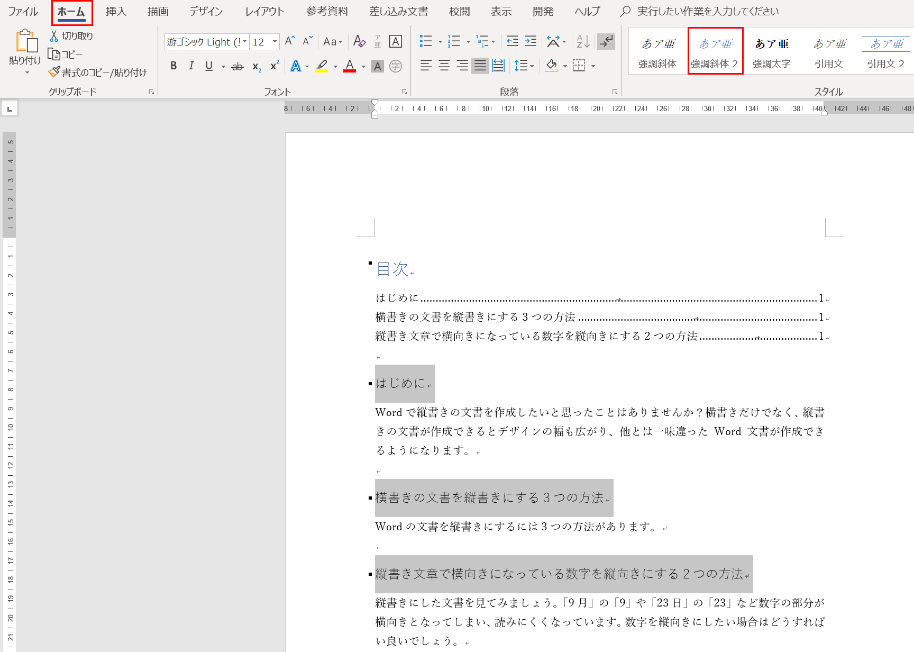The image size is (914, 652).
Task: Apply strikethrough formatting
Action: [237, 66]
